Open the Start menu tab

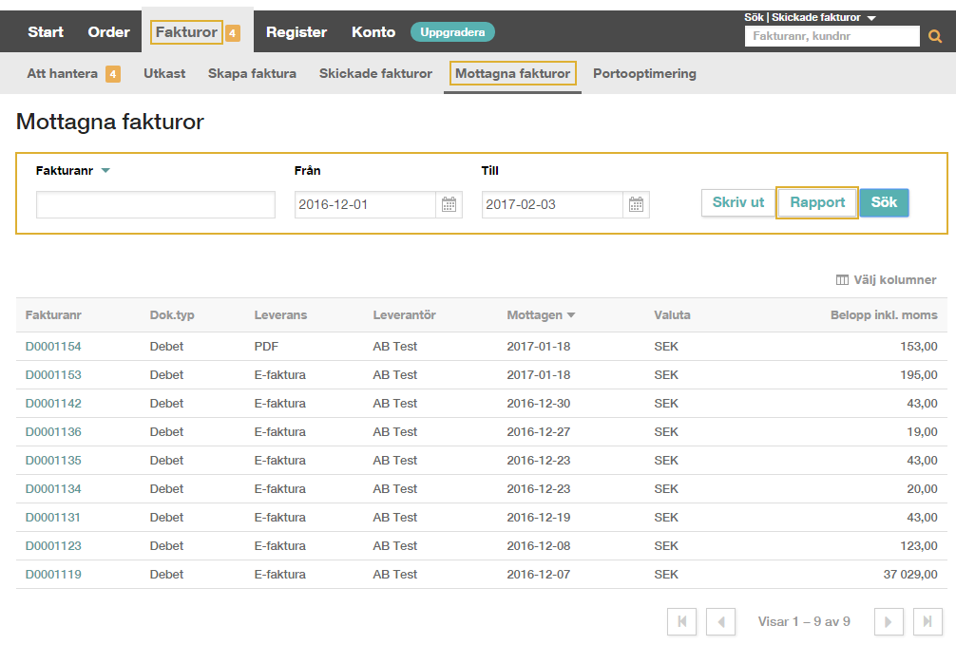pos(46,31)
